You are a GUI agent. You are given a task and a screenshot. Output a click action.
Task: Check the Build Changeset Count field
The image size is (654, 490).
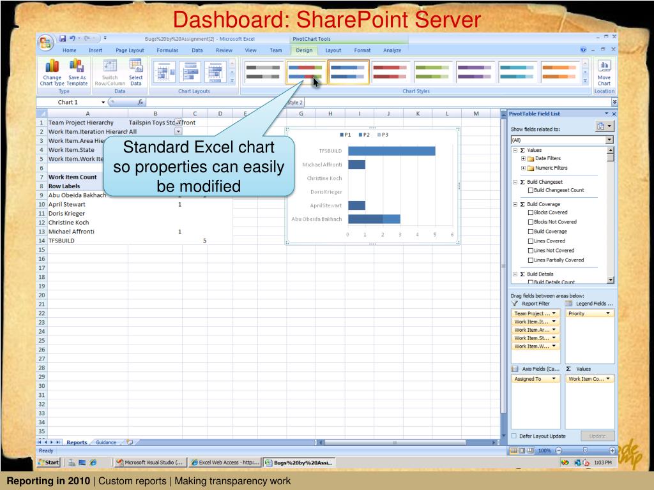click(531, 190)
